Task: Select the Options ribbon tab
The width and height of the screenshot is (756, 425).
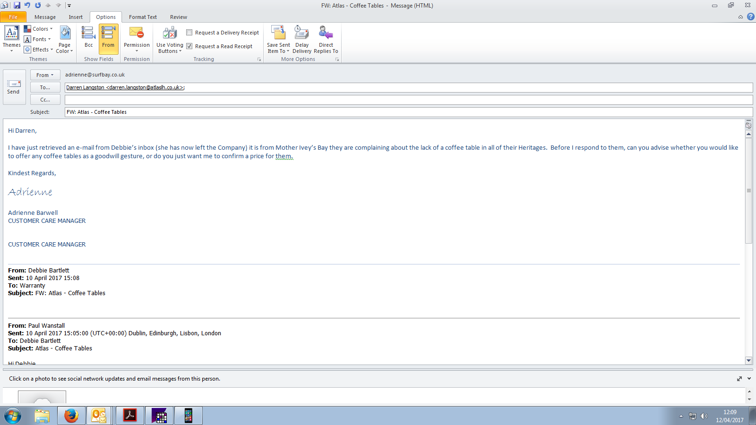Action: click(x=106, y=17)
